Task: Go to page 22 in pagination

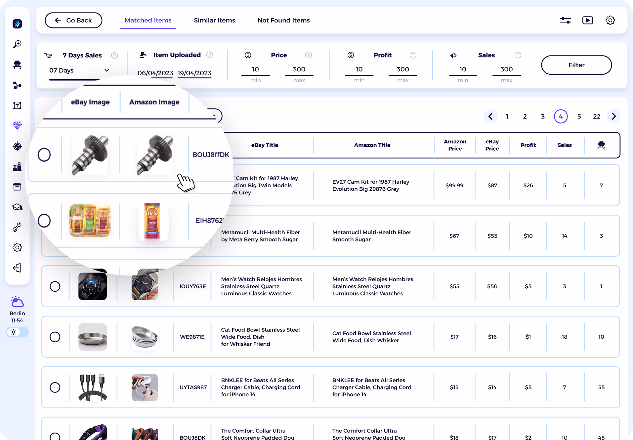Action: tap(597, 116)
